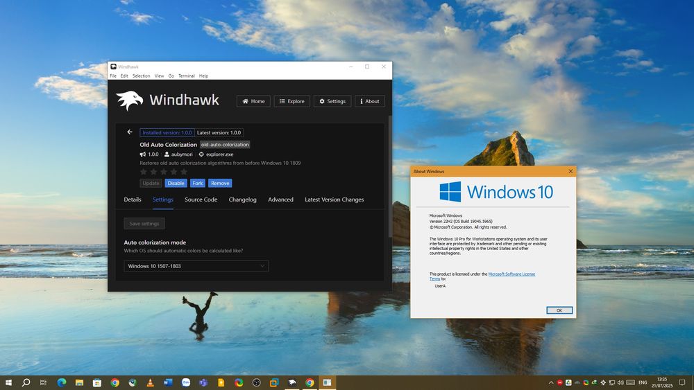Viewport: 694px width, 390px height.
Task: Close the About Windows dialog
Action: [x=570, y=171]
